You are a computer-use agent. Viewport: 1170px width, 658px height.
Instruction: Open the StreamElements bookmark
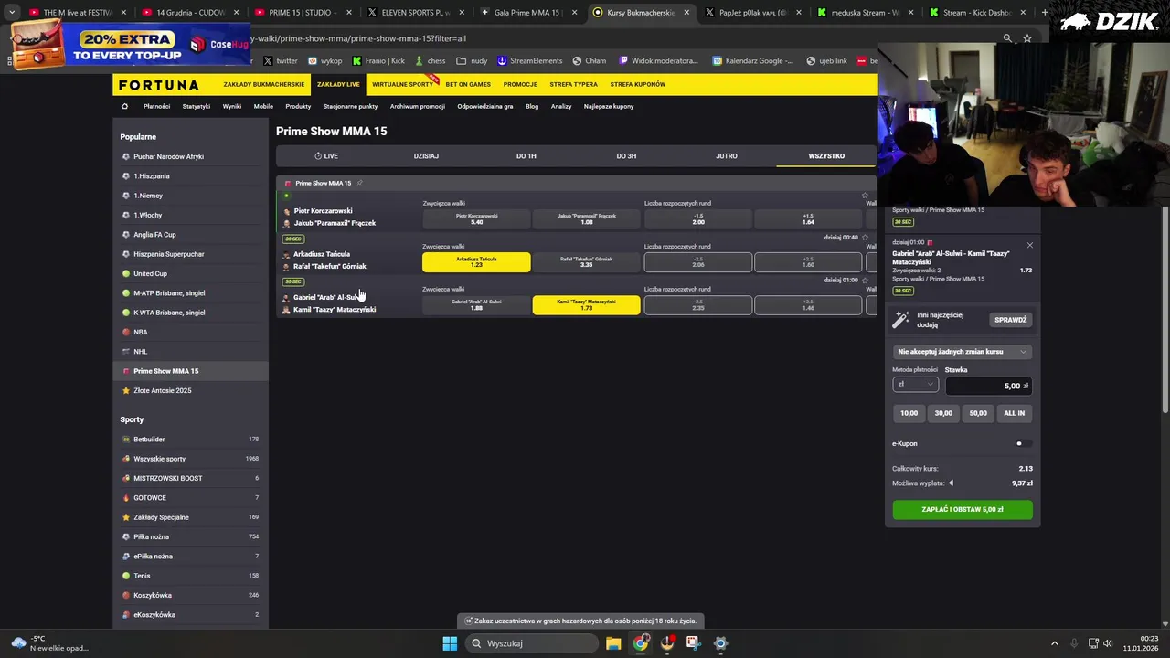tap(530, 61)
